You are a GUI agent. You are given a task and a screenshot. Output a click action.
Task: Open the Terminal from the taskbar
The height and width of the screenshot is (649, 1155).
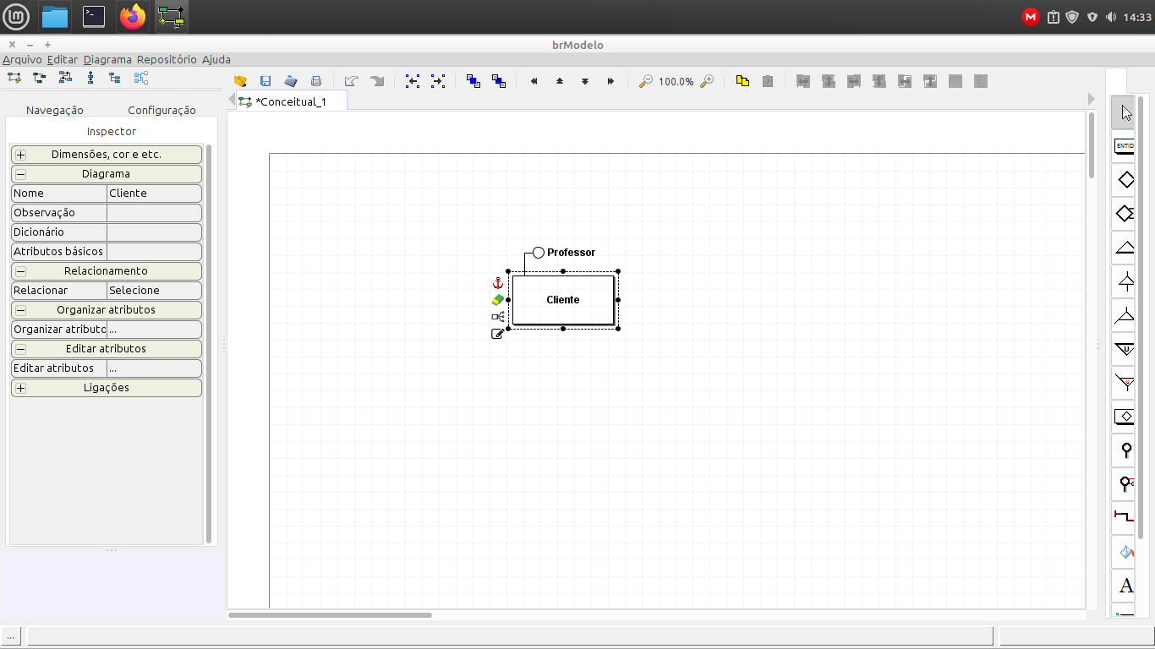(94, 17)
